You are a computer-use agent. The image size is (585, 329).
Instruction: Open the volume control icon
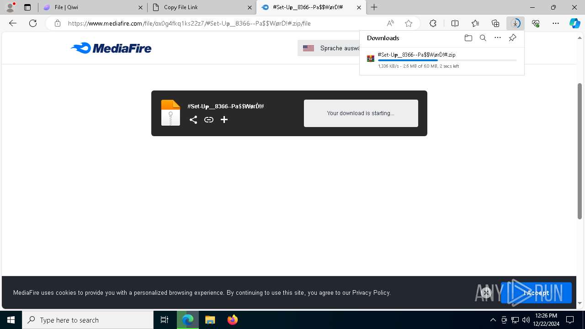coord(526,320)
